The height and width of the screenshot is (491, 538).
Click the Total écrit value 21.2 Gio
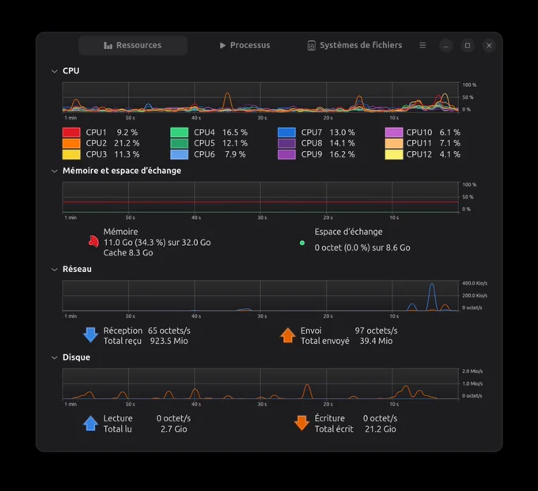tap(381, 429)
